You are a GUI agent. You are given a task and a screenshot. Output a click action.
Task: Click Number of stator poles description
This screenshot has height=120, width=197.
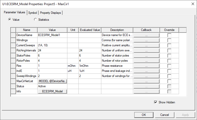coord(117,56)
